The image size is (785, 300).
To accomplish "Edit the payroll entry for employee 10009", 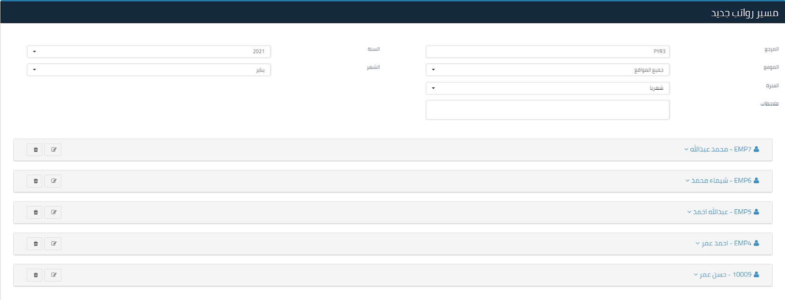I will 53,275.
